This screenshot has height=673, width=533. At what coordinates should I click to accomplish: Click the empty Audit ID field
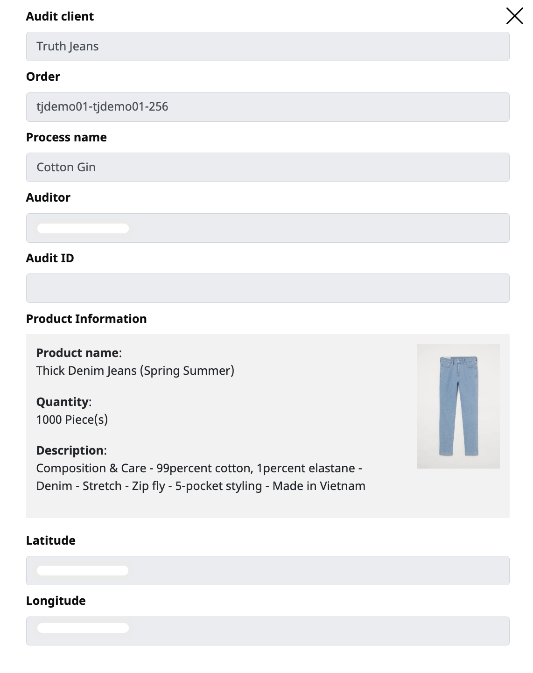pos(267,288)
